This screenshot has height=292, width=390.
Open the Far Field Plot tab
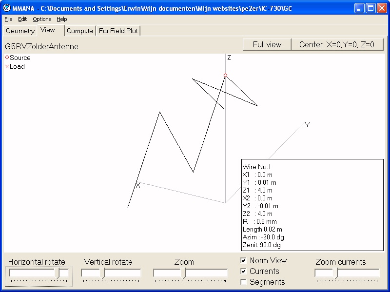(118, 31)
